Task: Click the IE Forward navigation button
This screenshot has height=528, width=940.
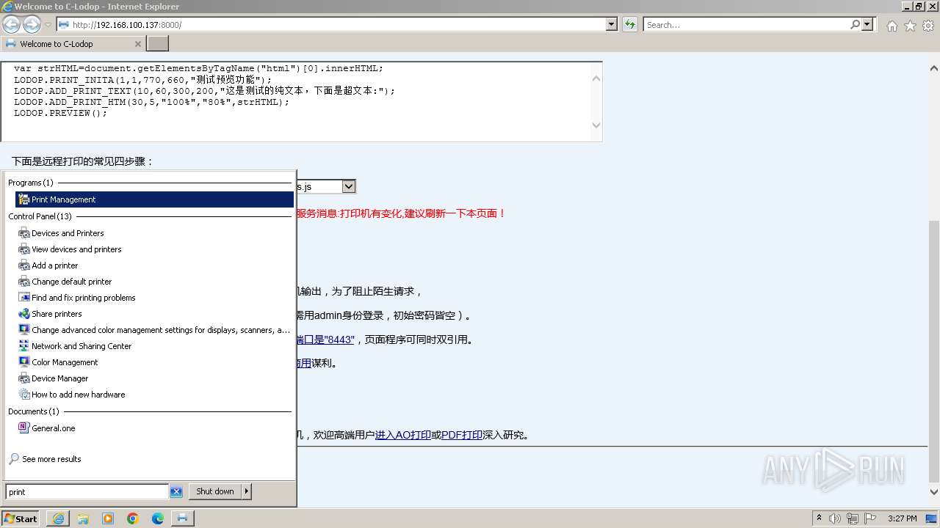Action: pyautogui.click(x=32, y=25)
